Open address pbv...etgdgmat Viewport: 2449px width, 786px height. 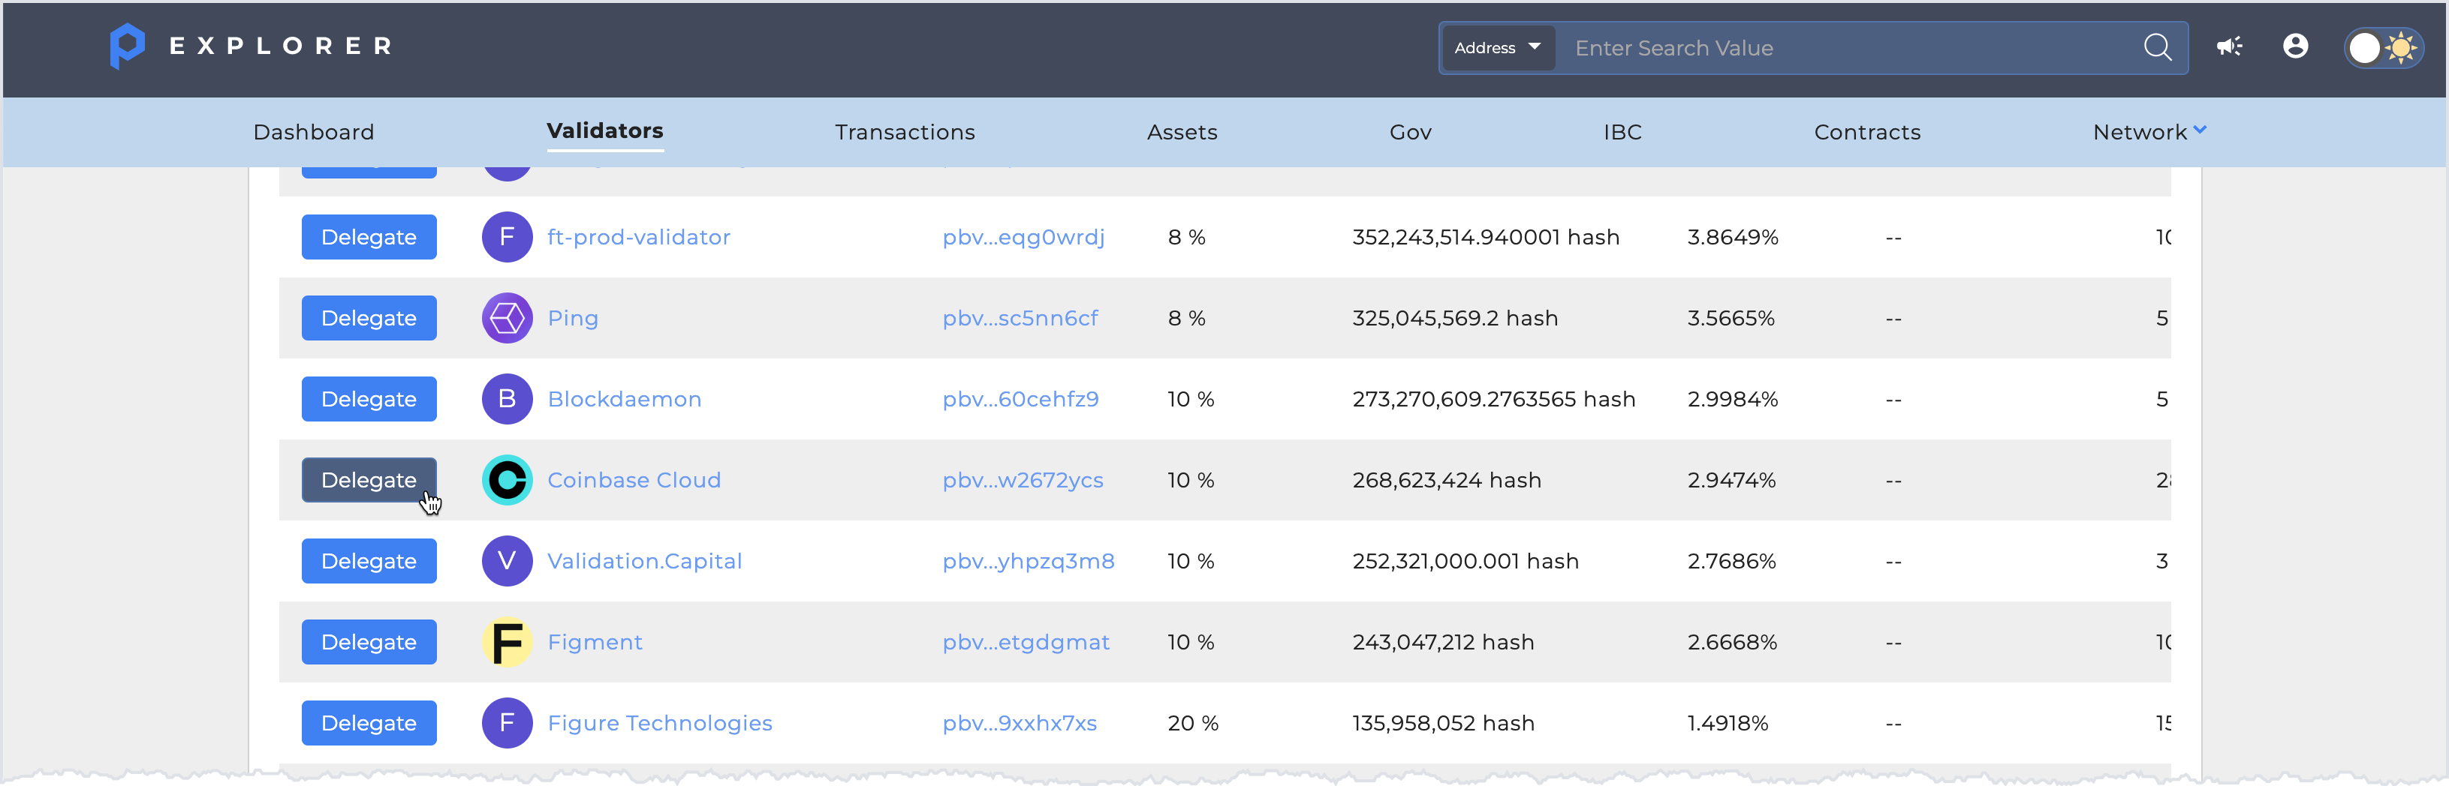click(1026, 642)
